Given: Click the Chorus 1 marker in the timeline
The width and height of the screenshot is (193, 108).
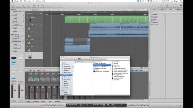Looking at the screenshot, I should click(79, 14).
